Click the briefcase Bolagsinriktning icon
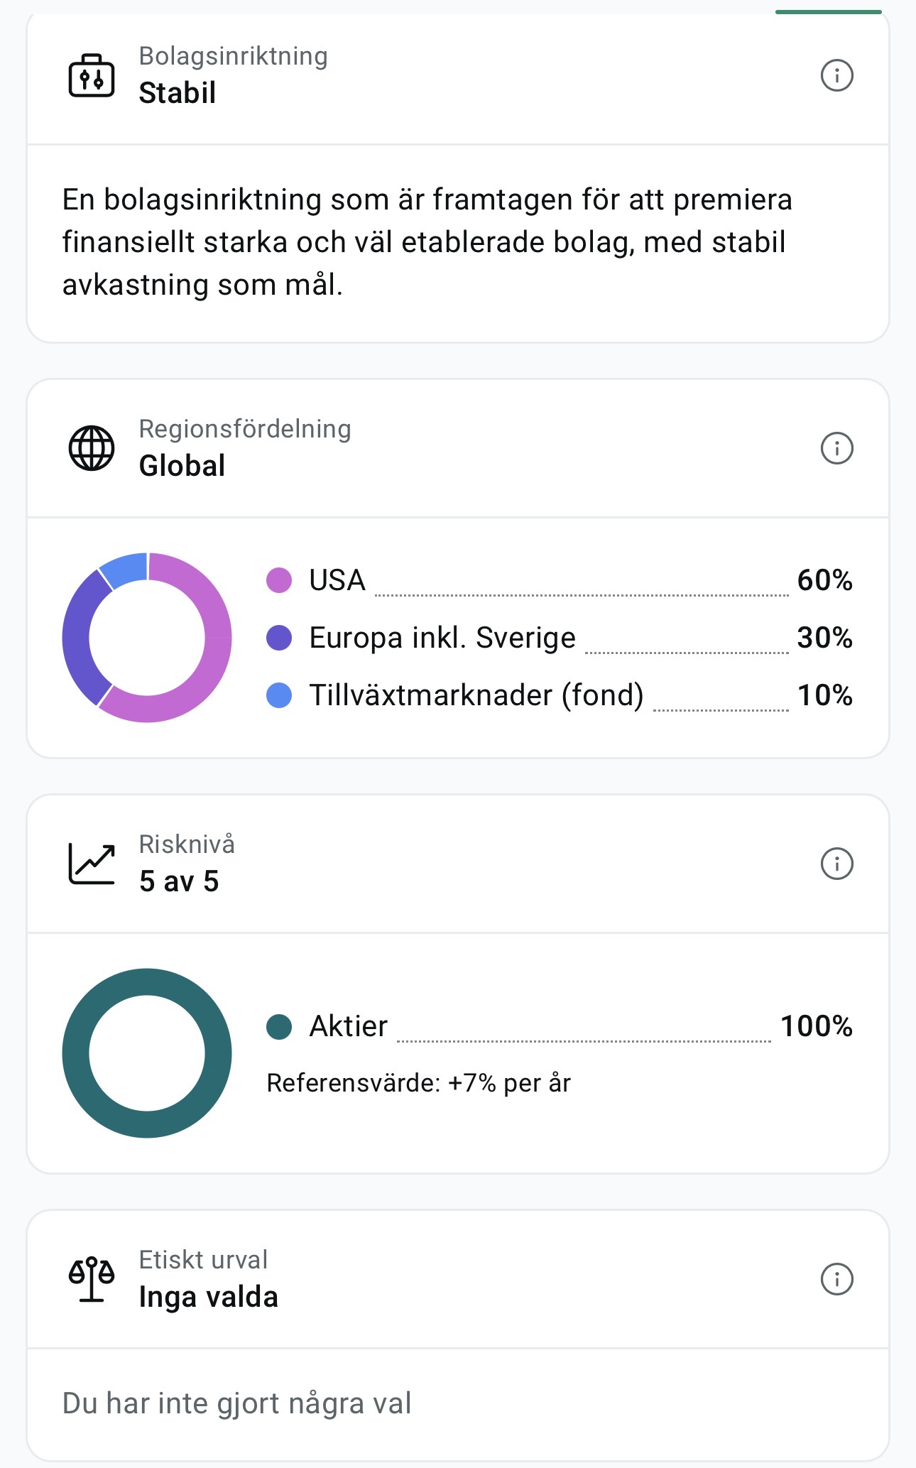 coord(92,75)
